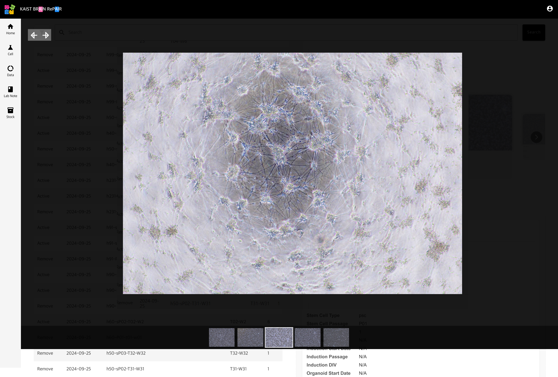Click the KAIST Brain Repair logo
Image resolution: width=558 pixels, height=377 pixels.
(x=10, y=9)
